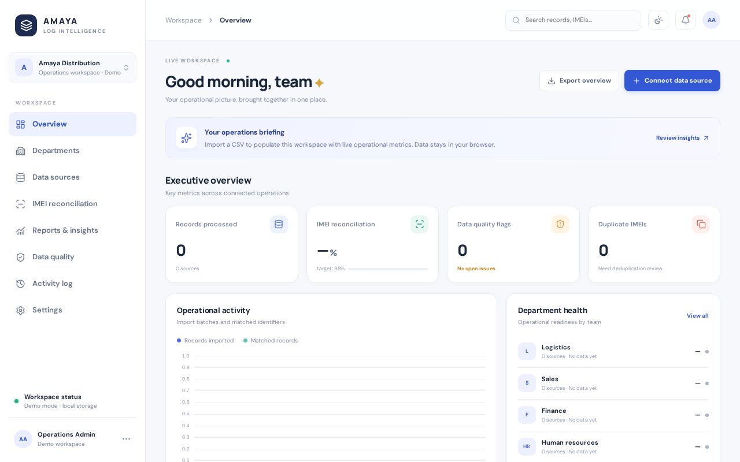Go to Departments in the sidebar

click(x=72, y=151)
